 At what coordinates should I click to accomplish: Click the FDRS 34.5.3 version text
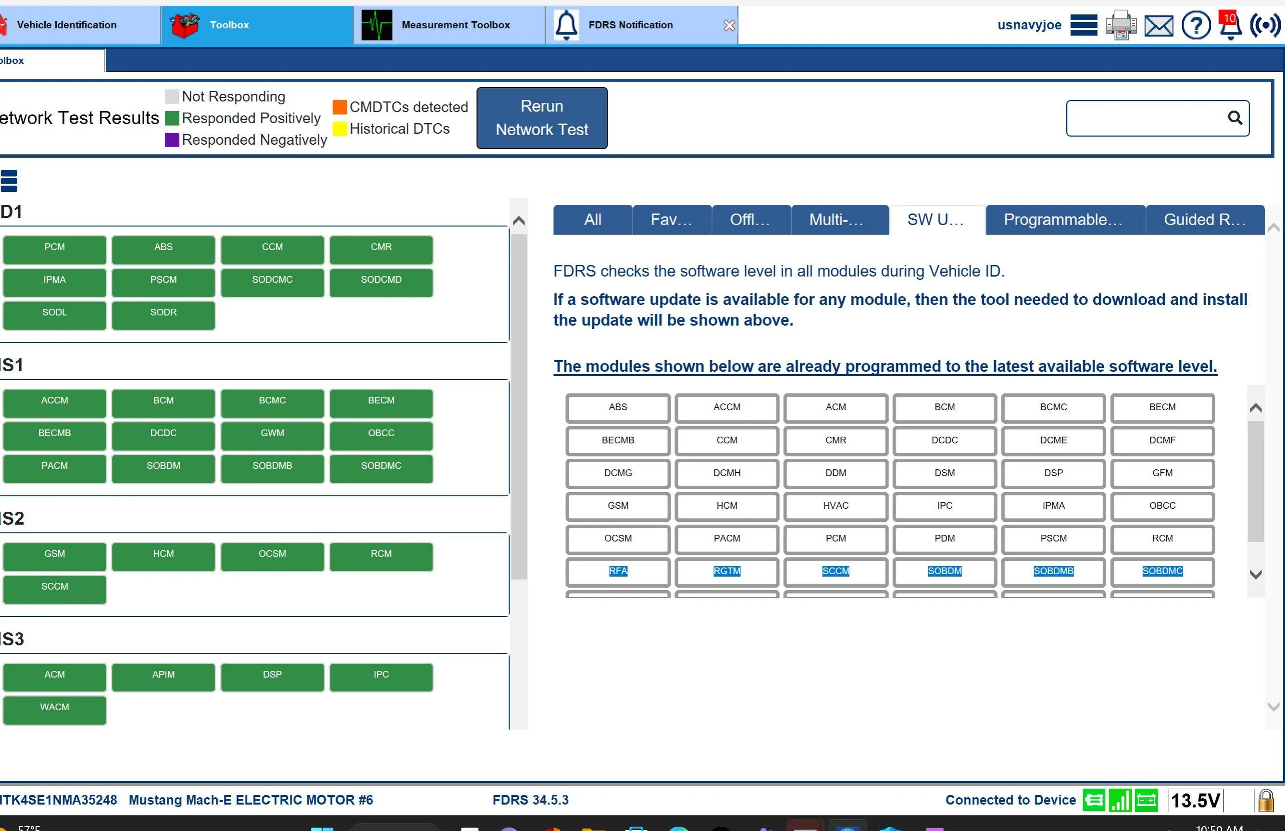click(x=530, y=800)
